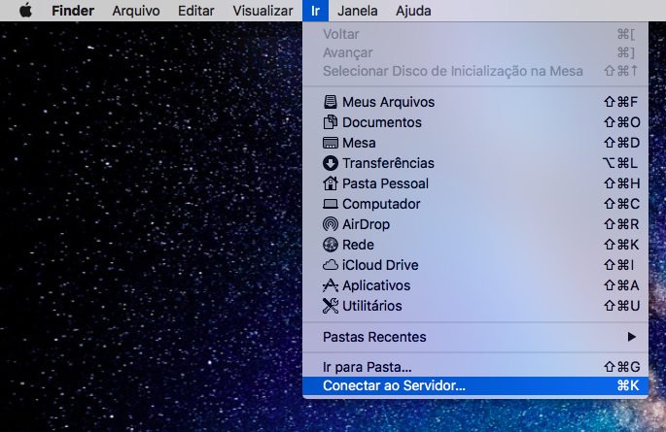Choose Ir para Pasta from the menu
Image resolution: width=666 pixels, height=432 pixels.
368,367
